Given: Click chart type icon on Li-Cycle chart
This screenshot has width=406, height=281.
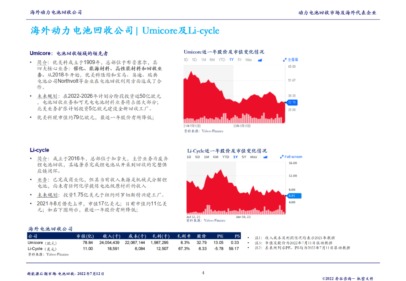Looking at the screenshot, I should point(265,157).
